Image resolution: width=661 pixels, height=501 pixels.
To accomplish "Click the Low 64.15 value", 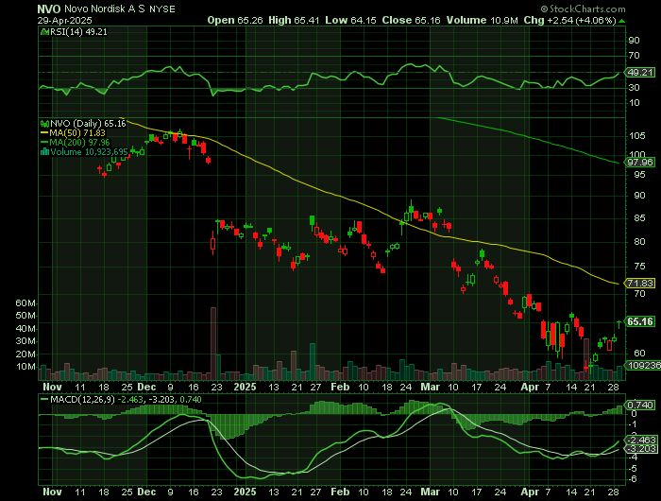I will [350, 20].
